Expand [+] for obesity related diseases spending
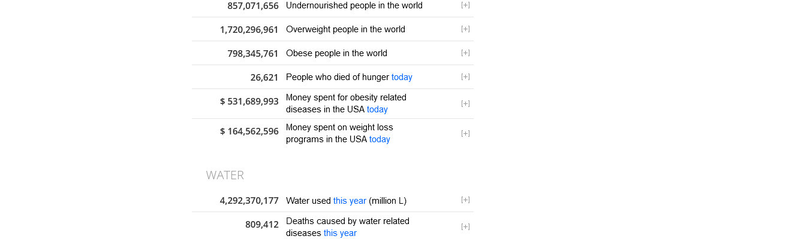 465,103
